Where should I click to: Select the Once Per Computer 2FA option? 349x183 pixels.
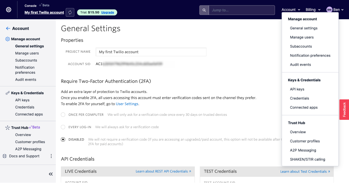click(x=63, y=115)
